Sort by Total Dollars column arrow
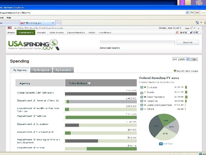Screen dimensions: 206x155 pos(89,83)
